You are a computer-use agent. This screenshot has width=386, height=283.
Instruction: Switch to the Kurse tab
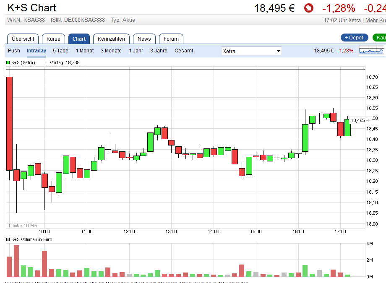point(53,39)
